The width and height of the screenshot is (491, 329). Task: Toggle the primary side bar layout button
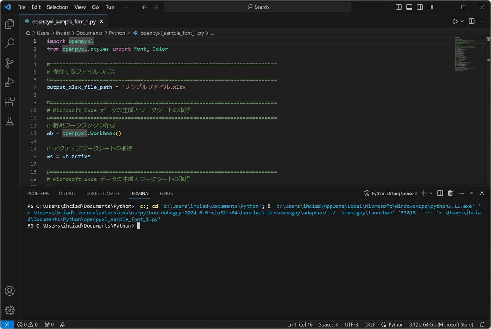(399, 7)
